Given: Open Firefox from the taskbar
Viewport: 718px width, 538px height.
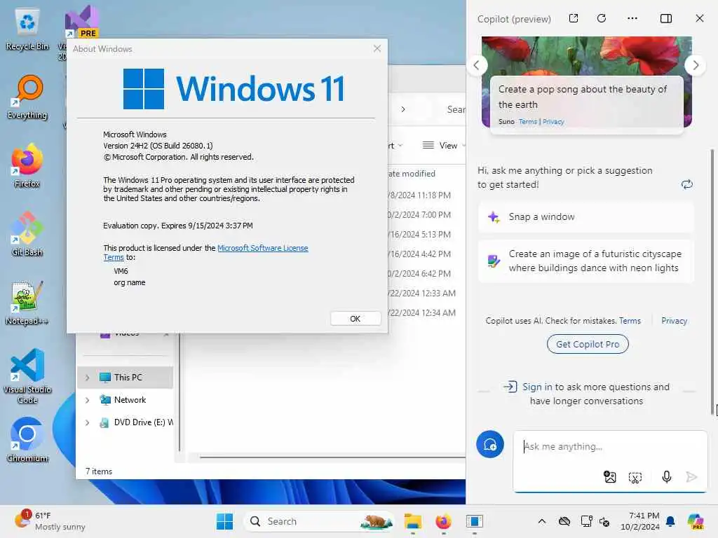Looking at the screenshot, I should tap(443, 521).
